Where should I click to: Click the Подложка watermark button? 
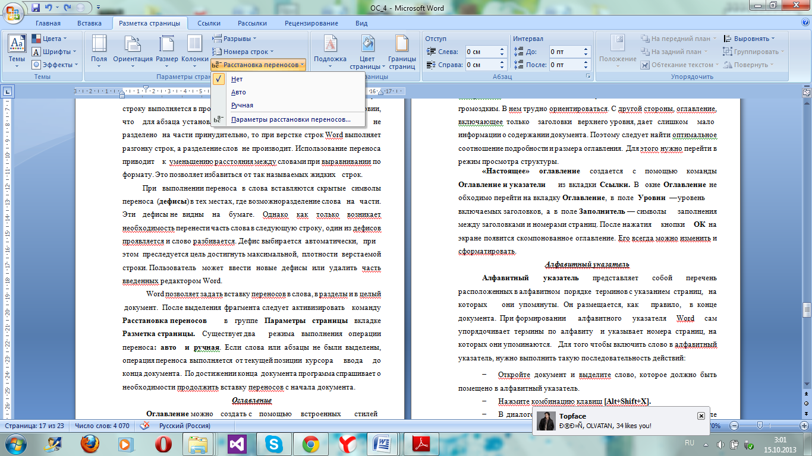[330, 50]
